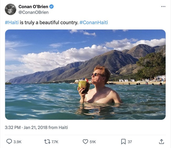Open the profile avatar picture

(11, 9)
